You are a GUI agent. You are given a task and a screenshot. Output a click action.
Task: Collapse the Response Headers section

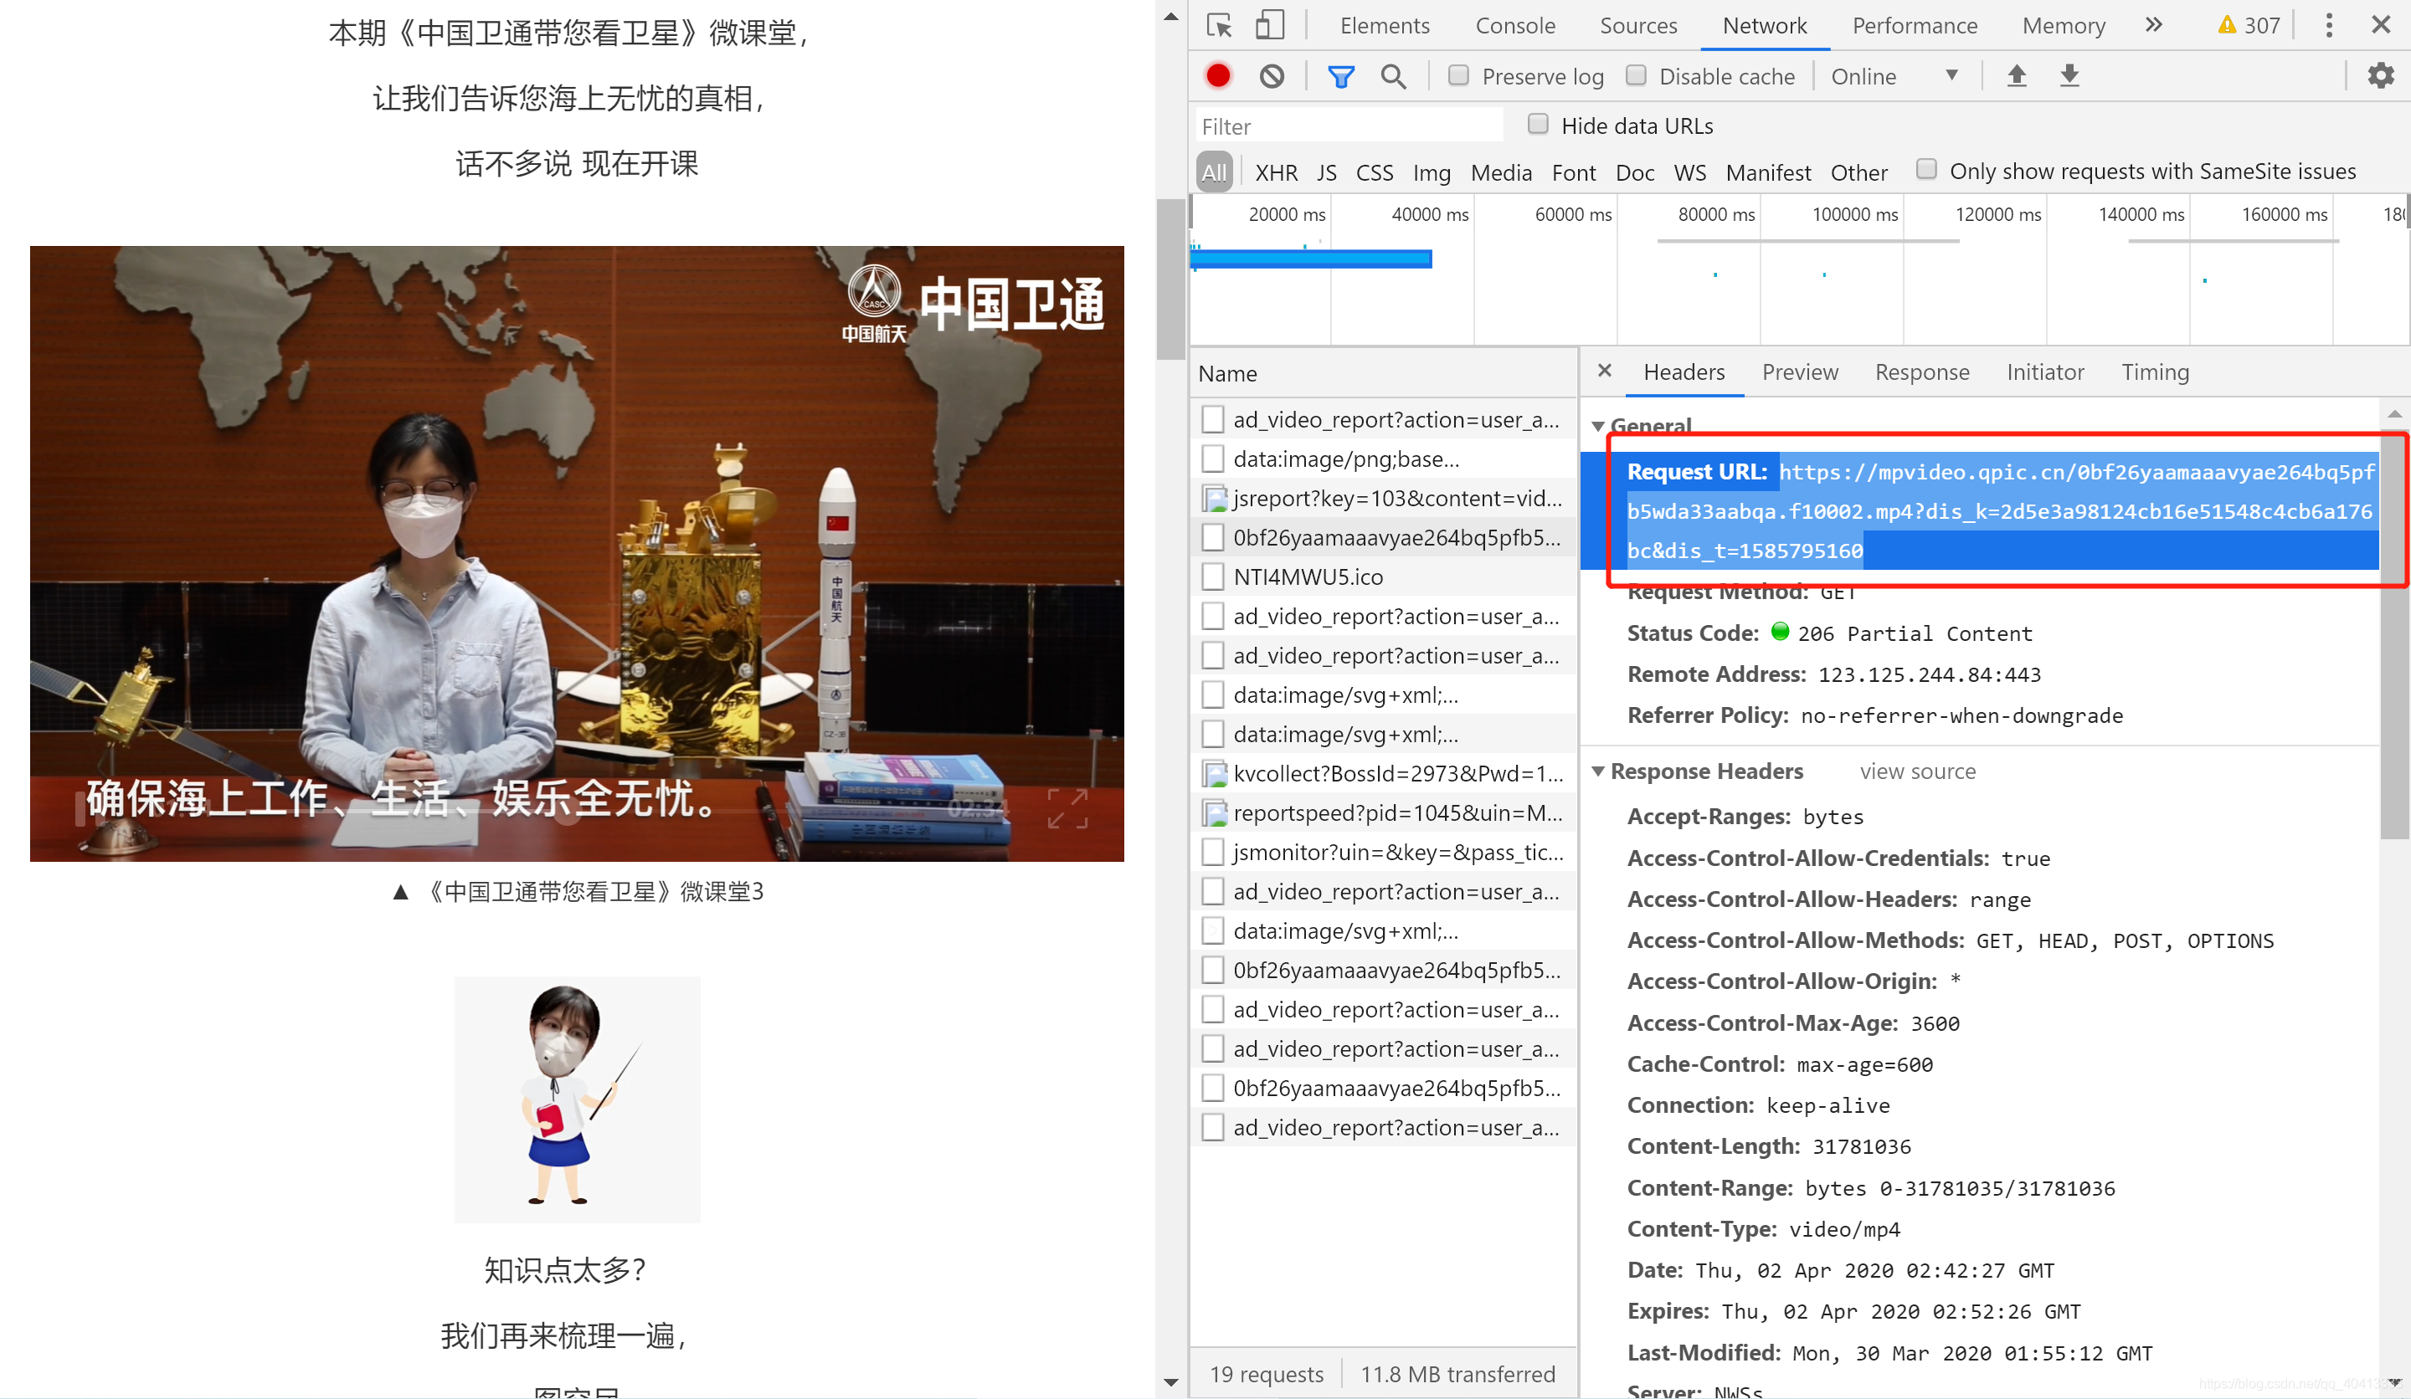(x=1598, y=771)
